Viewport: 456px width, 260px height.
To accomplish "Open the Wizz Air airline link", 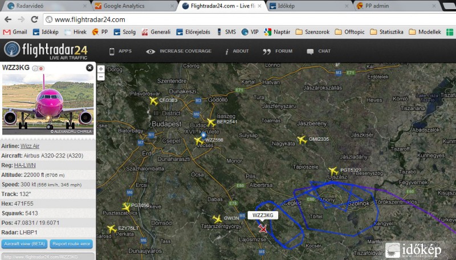I will point(30,146).
